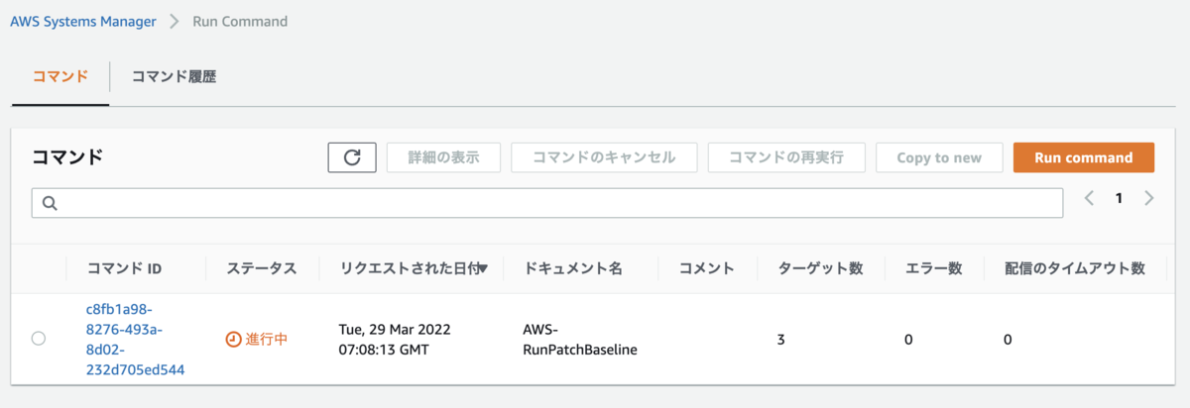Click the in-progress clock status icon

233,339
